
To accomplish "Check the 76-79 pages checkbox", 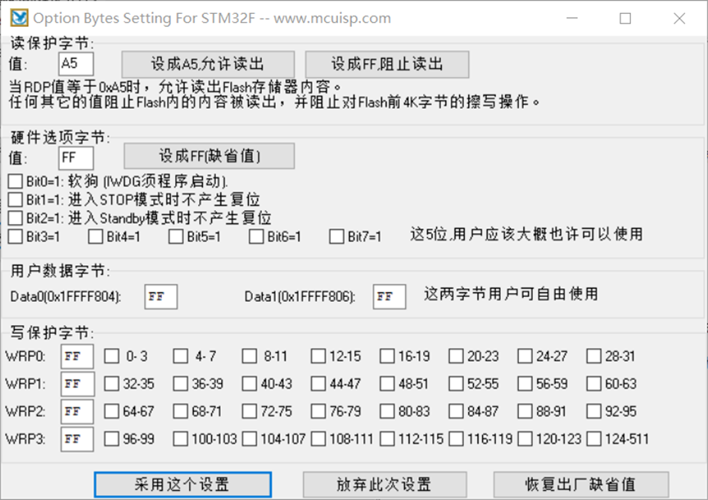I will [x=318, y=411].
